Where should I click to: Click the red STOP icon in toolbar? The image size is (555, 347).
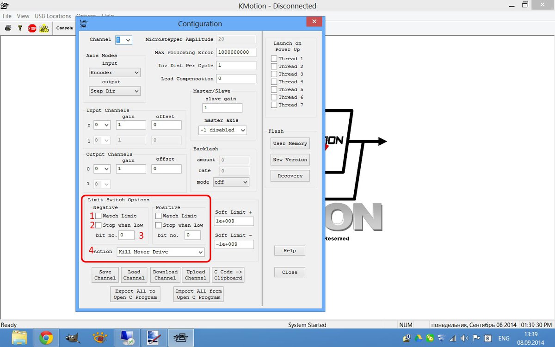tap(32, 28)
